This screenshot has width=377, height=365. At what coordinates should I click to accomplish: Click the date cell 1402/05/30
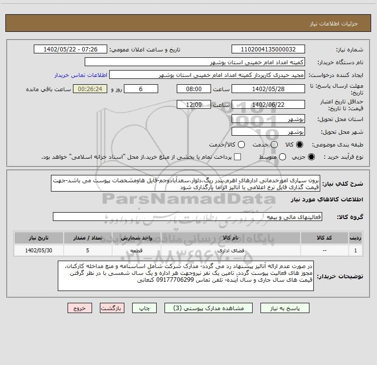[39, 250]
